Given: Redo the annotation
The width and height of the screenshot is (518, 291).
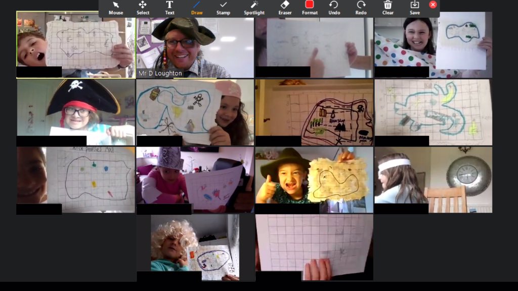Looking at the screenshot, I should (x=361, y=8).
